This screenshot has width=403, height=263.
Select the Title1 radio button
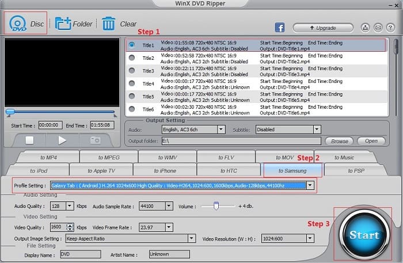(132, 45)
